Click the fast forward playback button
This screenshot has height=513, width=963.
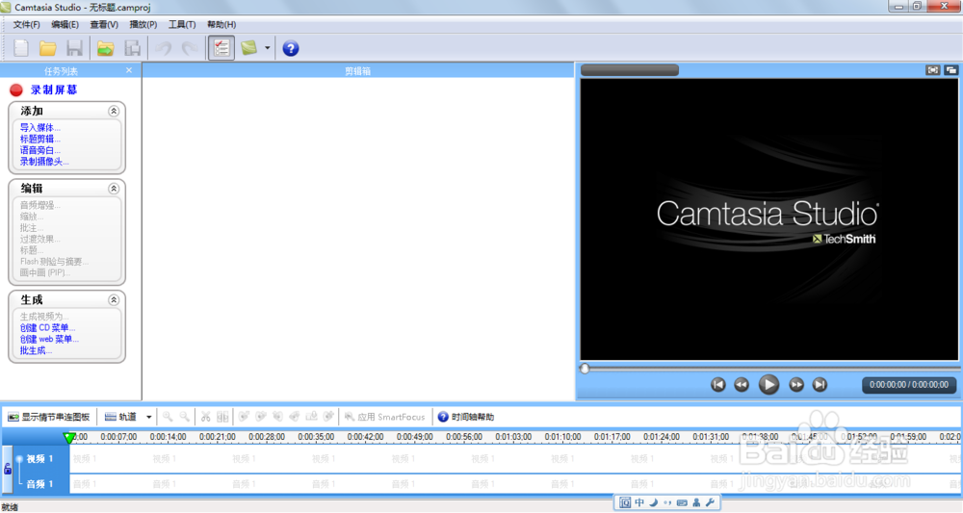point(796,385)
